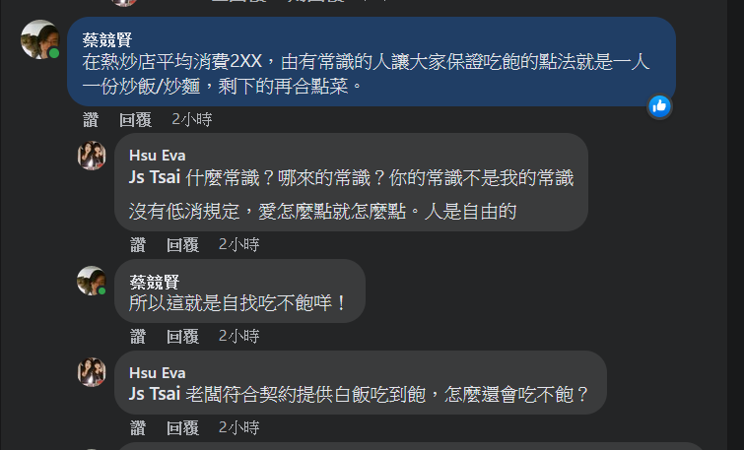The width and height of the screenshot is (744, 450).
Task: Open the Hsu Eva name link in first reply
Action: pos(157,156)
